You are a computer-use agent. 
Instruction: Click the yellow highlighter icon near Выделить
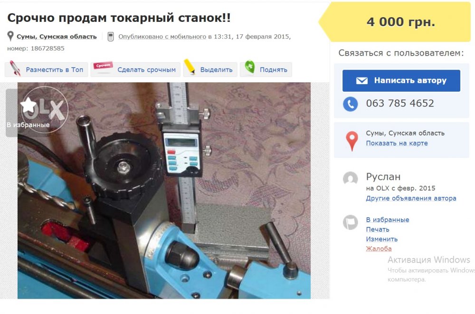[x=190, y=67]
